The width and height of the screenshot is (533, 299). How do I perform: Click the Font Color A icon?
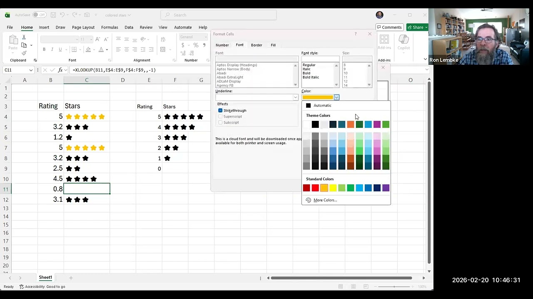(x=102, y=49)
